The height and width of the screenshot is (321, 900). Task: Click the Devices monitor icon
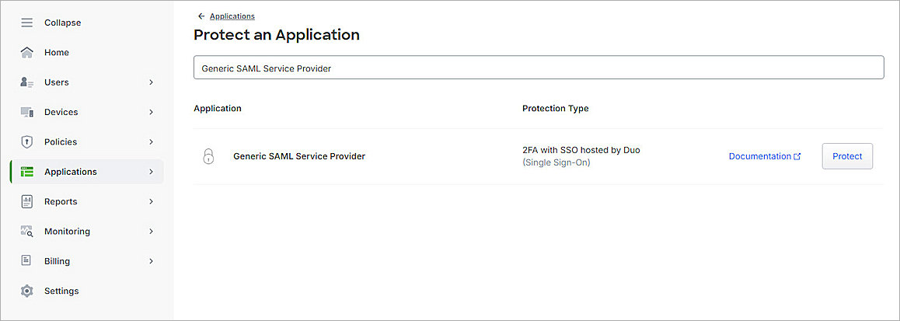[x=27, y=112]
